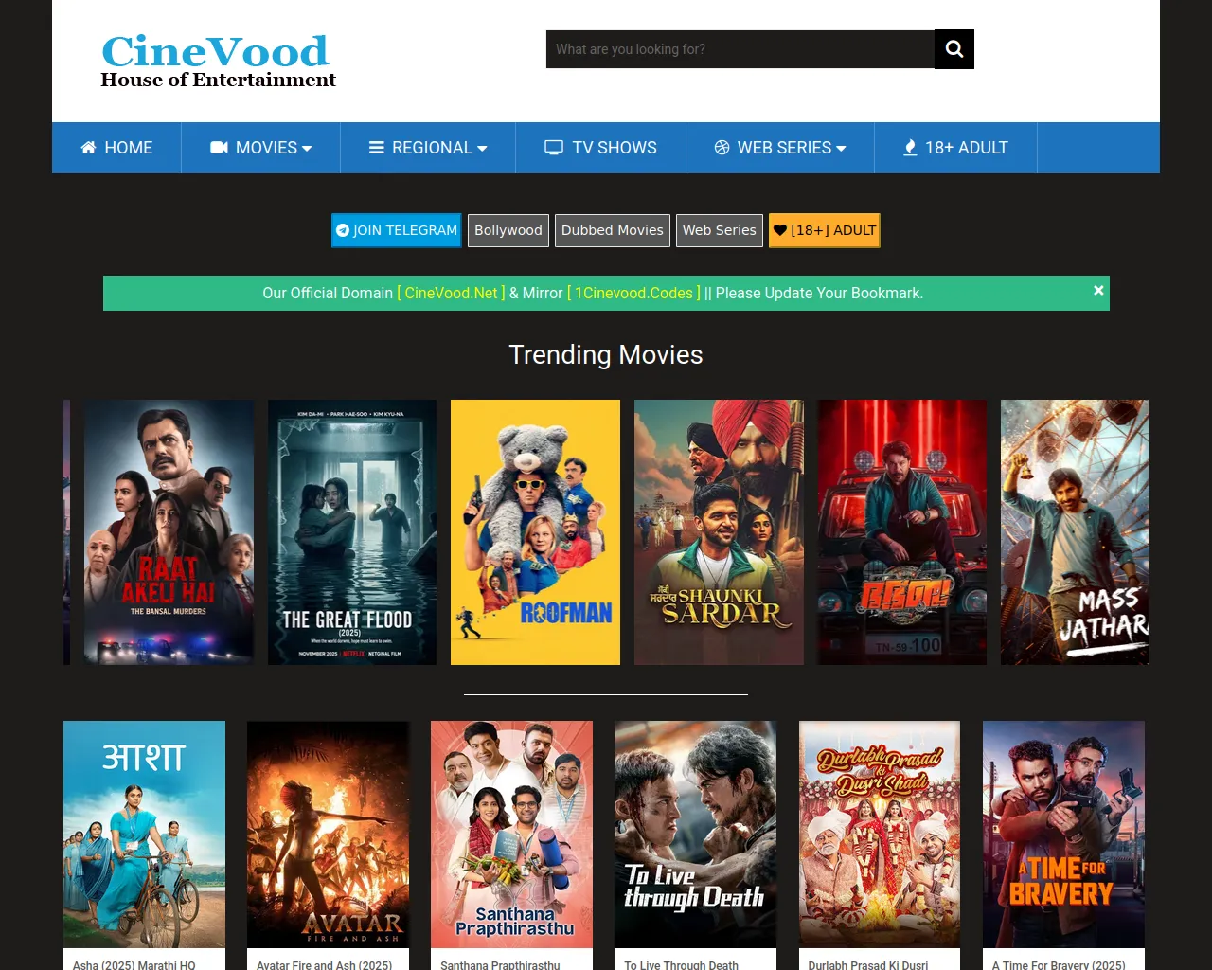Click the icon beside 18+ ADULT

[x=910, y=148]
